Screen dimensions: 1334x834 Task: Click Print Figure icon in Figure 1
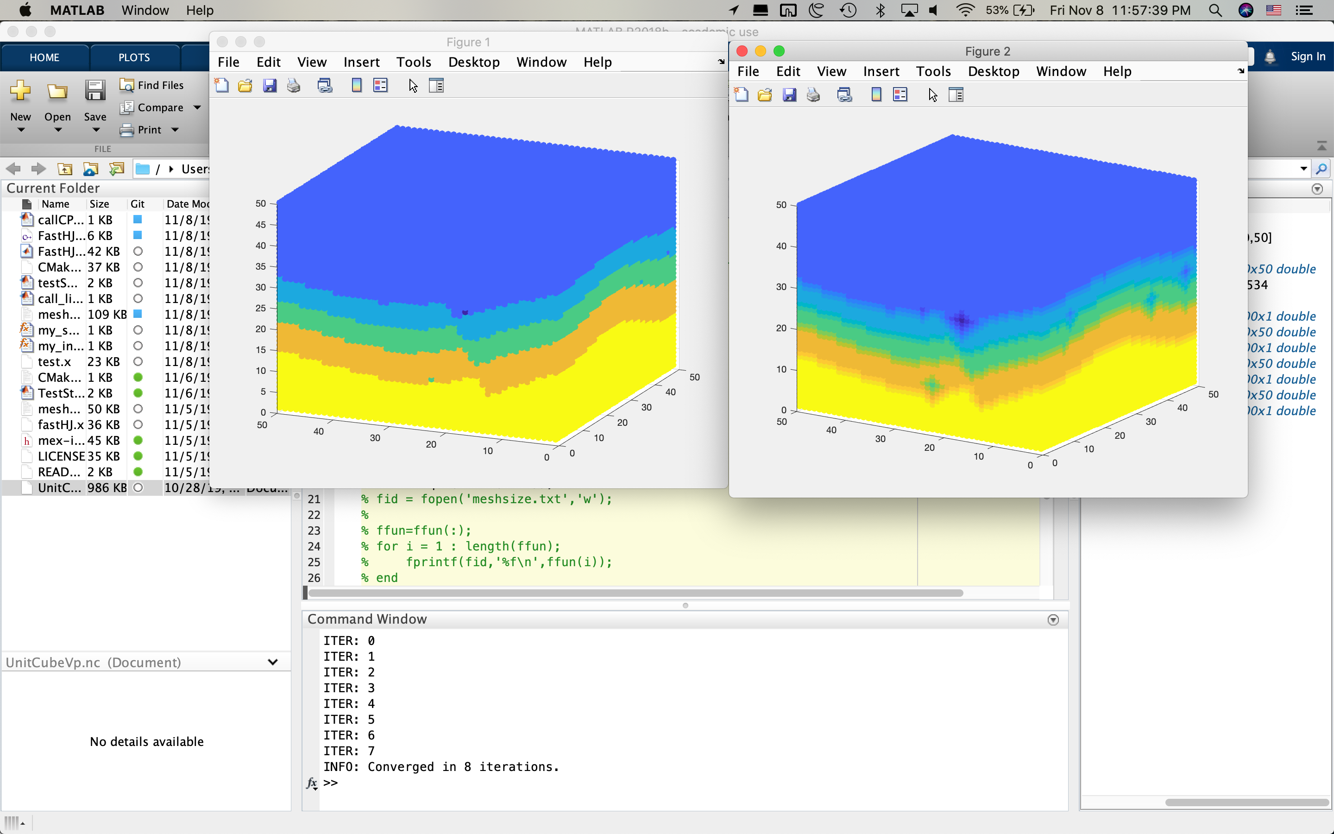tap(294, 86)
